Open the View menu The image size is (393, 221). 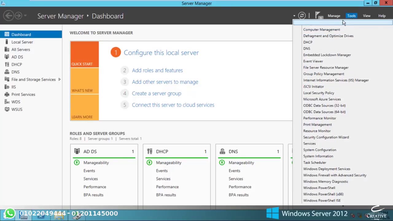click(367, 16)
